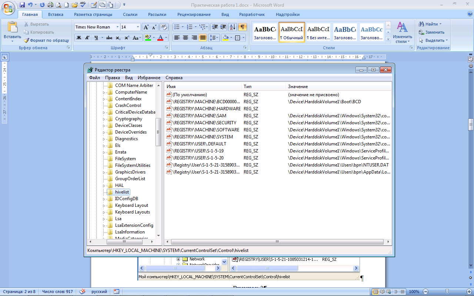Click the bulleted list icon
The width and height of the screenshot is (474, 296).
pyautogui.click(x=177, y=27)
